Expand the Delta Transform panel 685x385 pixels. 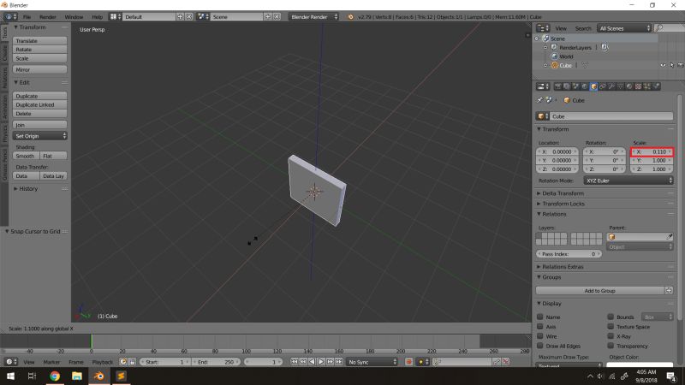tap(563, 193)
